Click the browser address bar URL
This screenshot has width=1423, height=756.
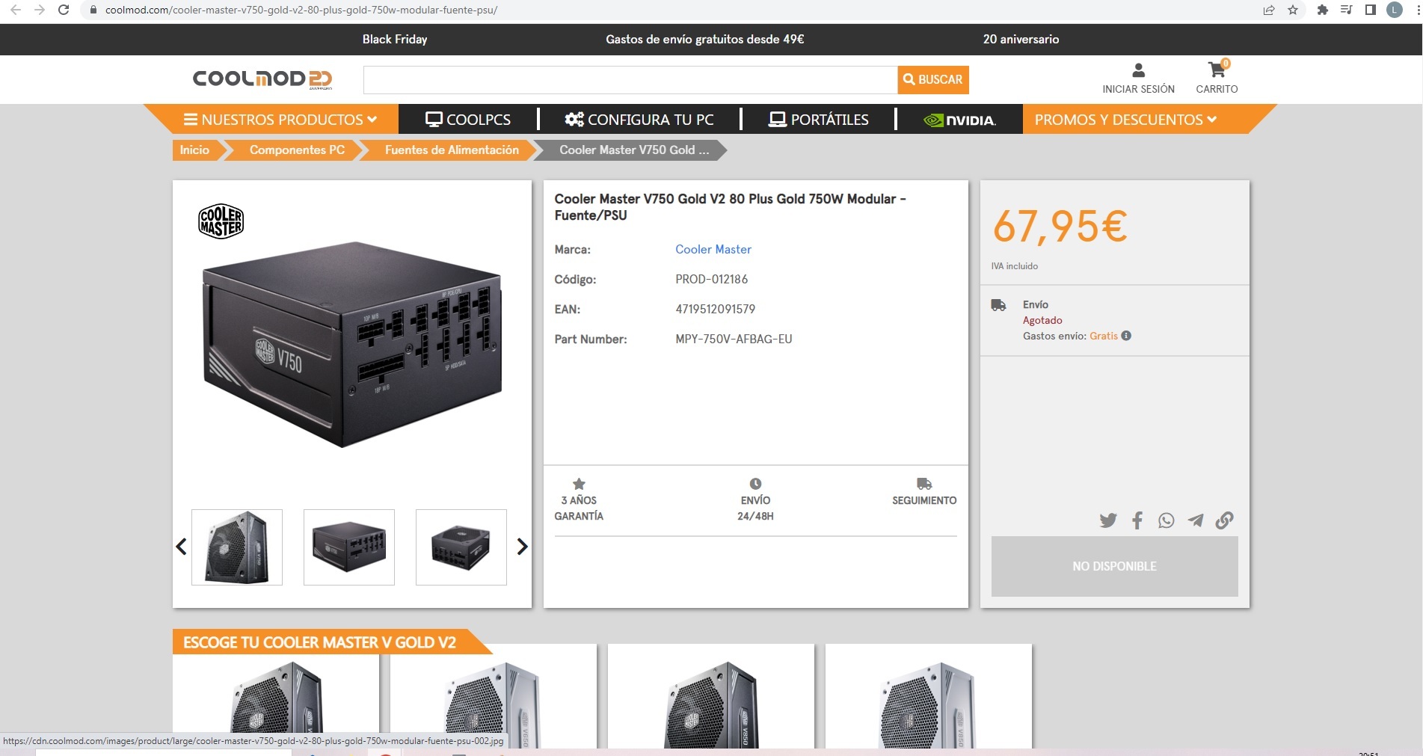click(301, 10)
